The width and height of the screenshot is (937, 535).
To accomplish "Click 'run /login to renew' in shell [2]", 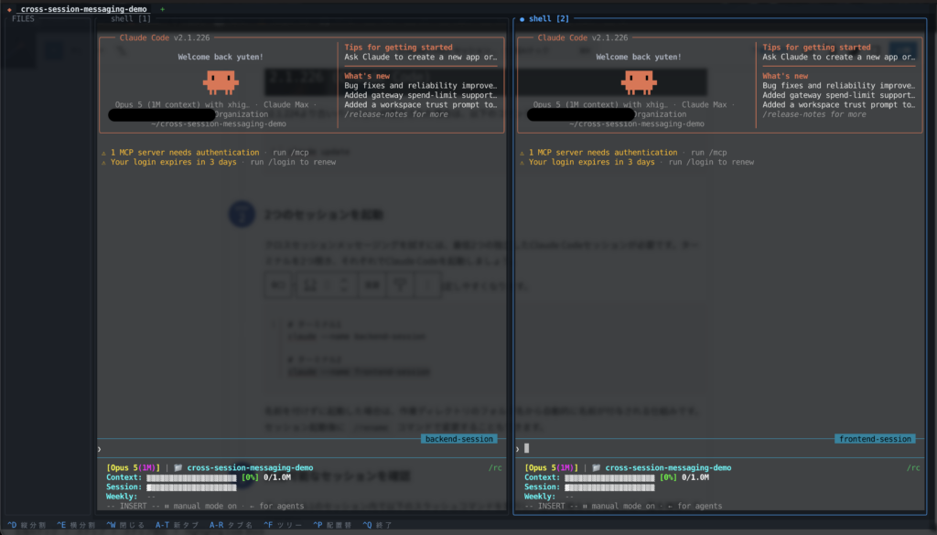I will click(711, 162).
